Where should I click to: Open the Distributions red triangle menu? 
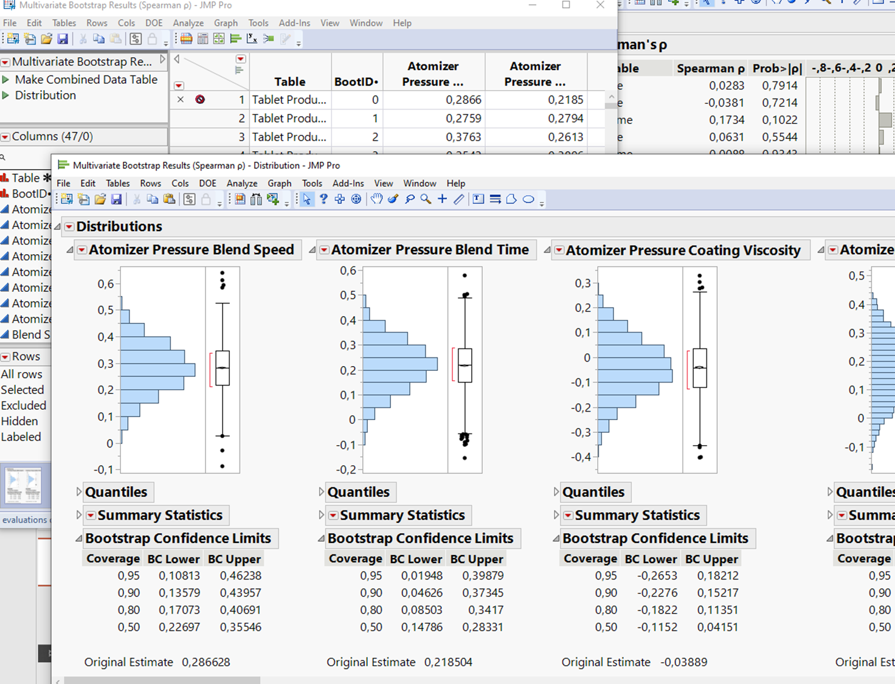click(69, 226)
